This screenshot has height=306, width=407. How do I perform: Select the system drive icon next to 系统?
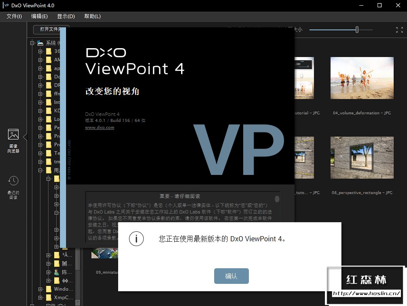pyautogui.click(x=40, y=43)
